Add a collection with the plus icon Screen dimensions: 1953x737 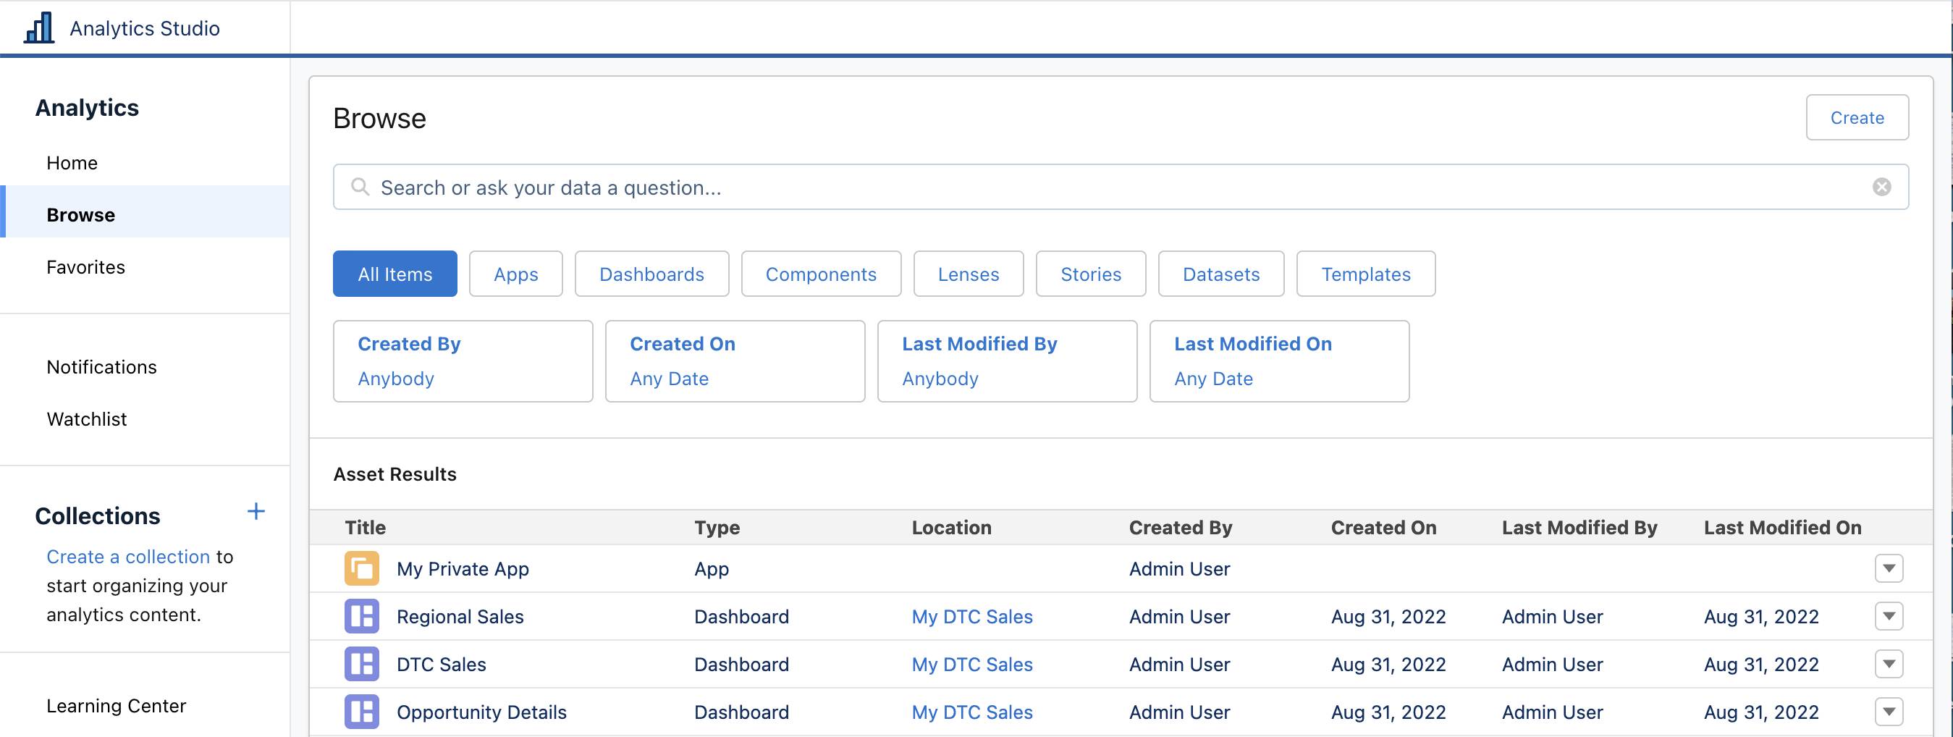click(x=256, y=512)
